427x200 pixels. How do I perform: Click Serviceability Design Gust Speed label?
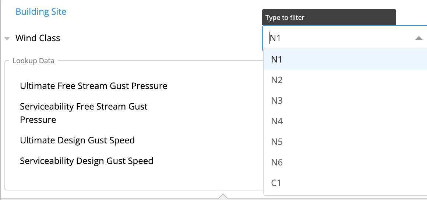(87, 161)
